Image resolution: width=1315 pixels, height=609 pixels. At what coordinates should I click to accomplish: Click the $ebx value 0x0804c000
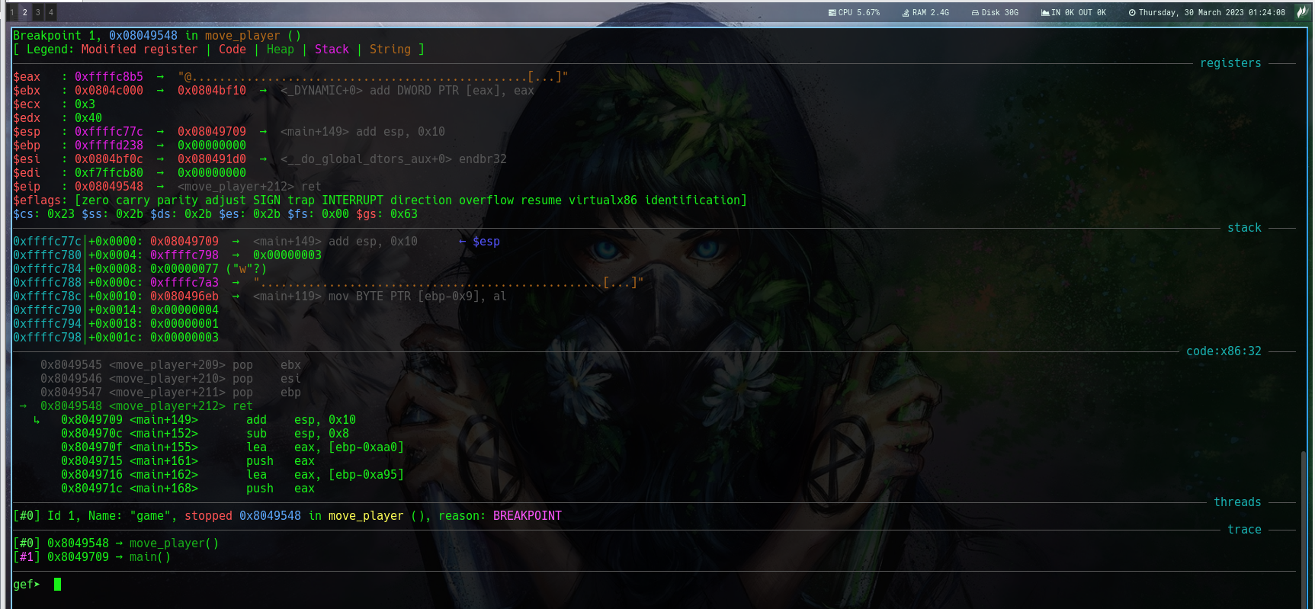click(109, 90)
